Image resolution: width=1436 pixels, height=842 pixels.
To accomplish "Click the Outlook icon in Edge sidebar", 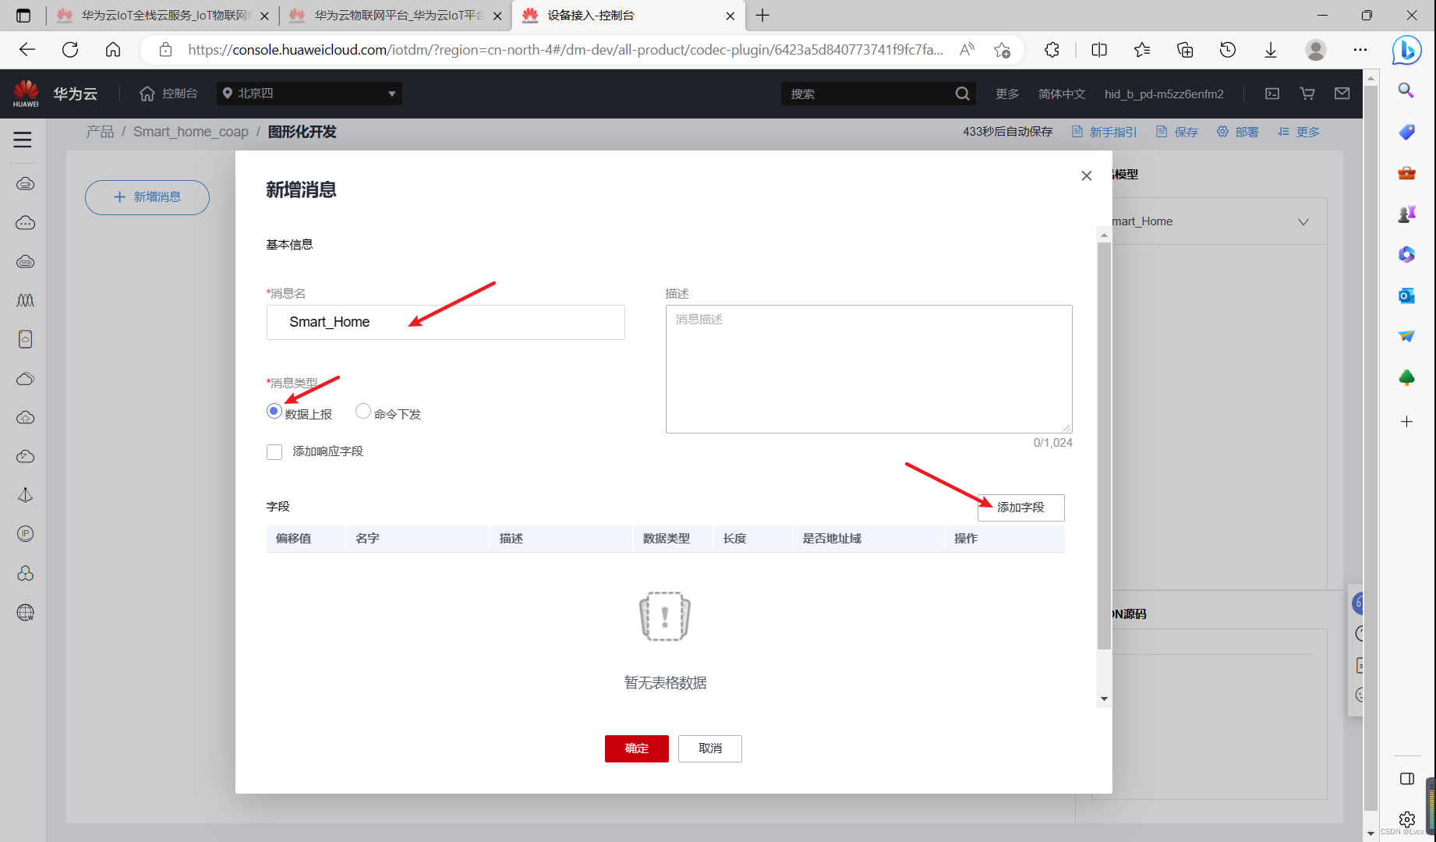I will pos(1406,295).
